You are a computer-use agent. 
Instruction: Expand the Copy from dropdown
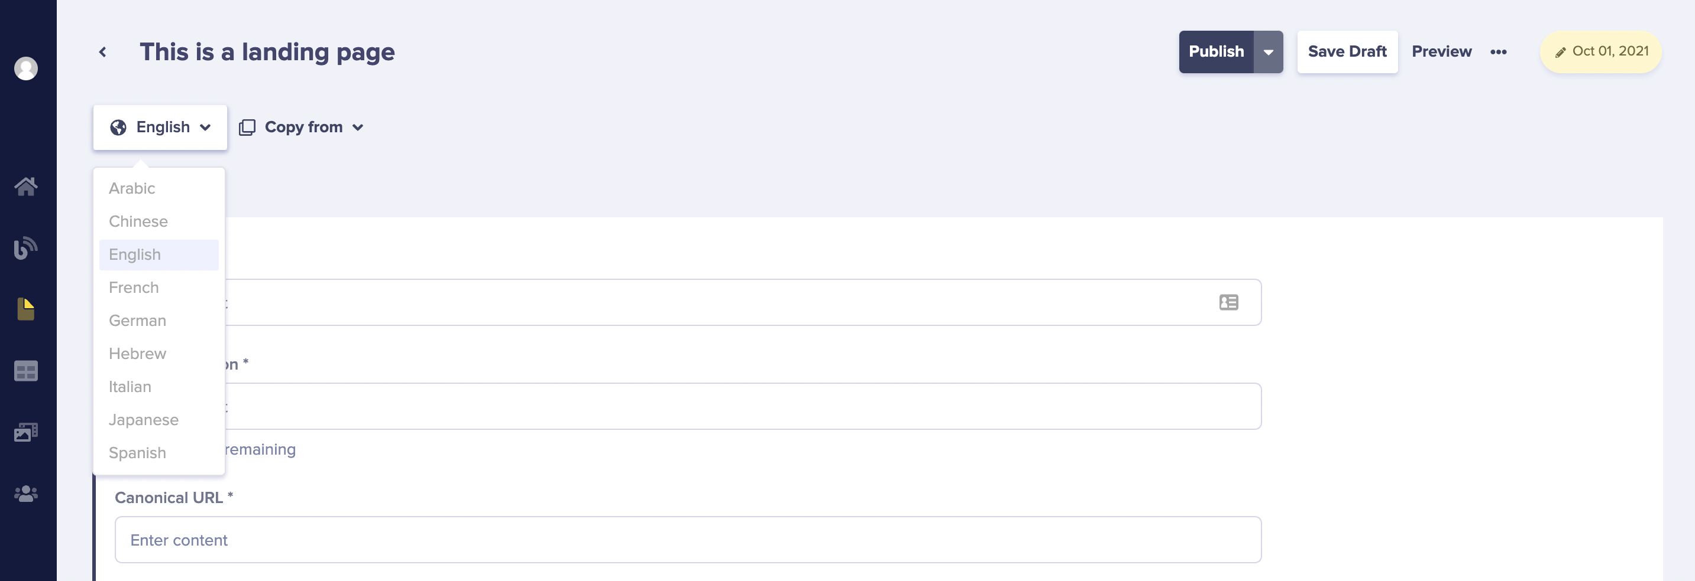(302, 128)
